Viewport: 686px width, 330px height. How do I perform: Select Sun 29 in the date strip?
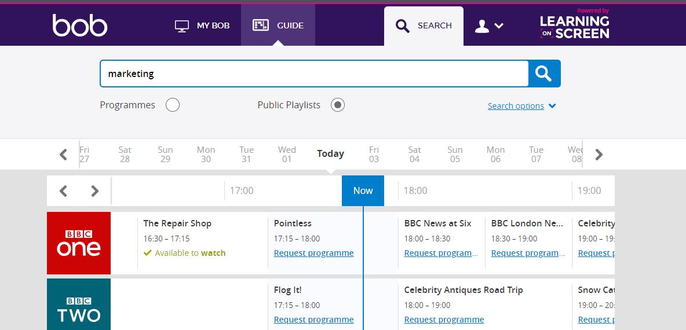click(x=165, y=155)
